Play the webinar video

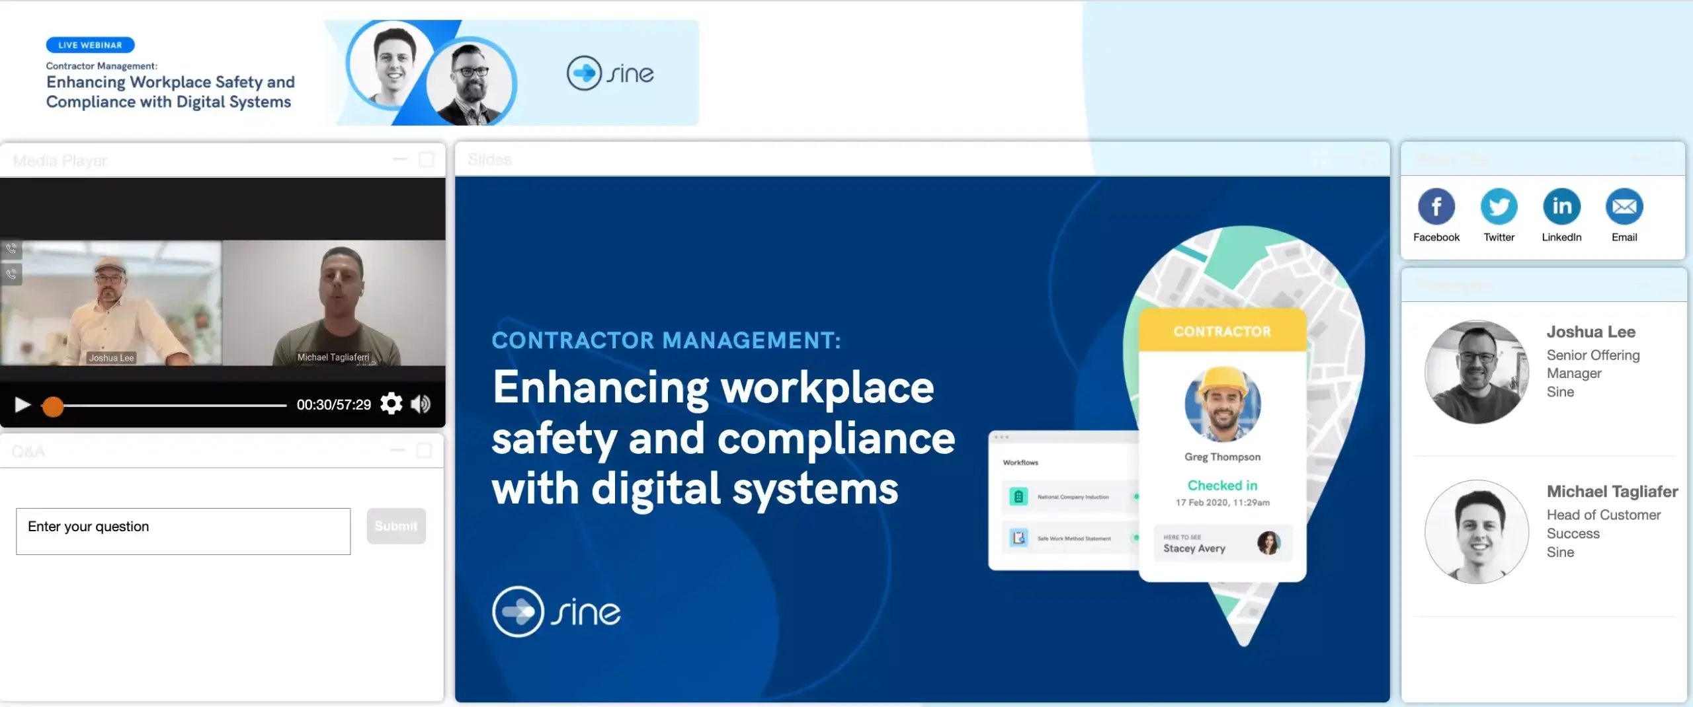[22, 404]
